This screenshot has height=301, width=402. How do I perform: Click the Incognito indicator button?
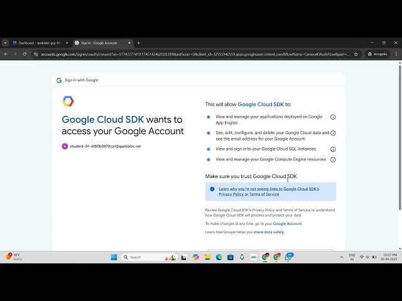(378, 55)
